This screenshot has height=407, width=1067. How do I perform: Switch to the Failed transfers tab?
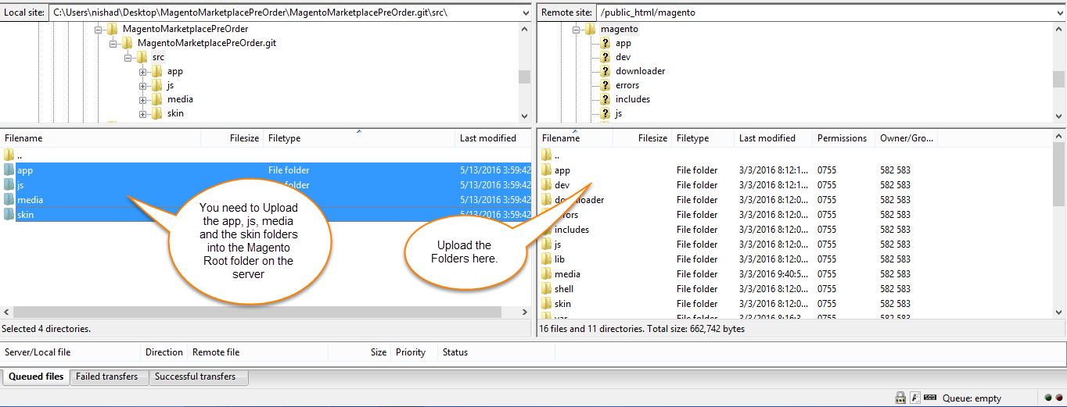point(107,377)
